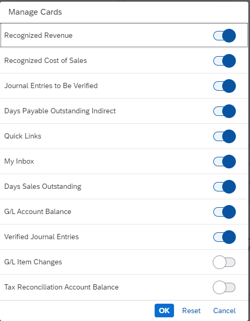Cancel the Manage Cards dialog
This screenshot has width=250, height=321.
[224, 311]
